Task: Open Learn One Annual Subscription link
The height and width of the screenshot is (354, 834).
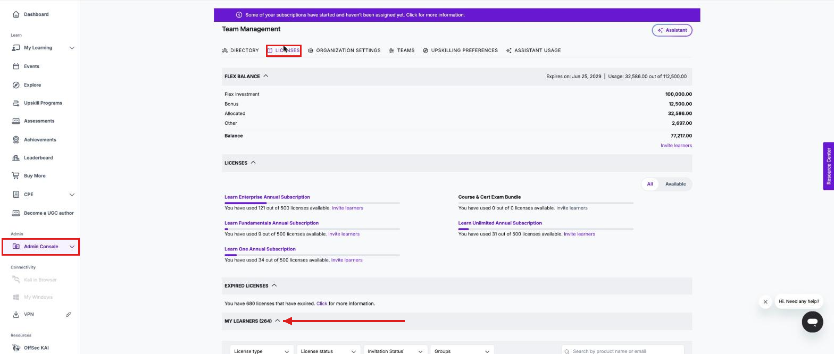Action: click(x=260, y=249)
